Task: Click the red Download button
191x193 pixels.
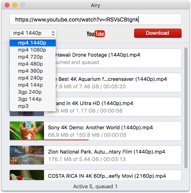Action: [x=158, y=33]
